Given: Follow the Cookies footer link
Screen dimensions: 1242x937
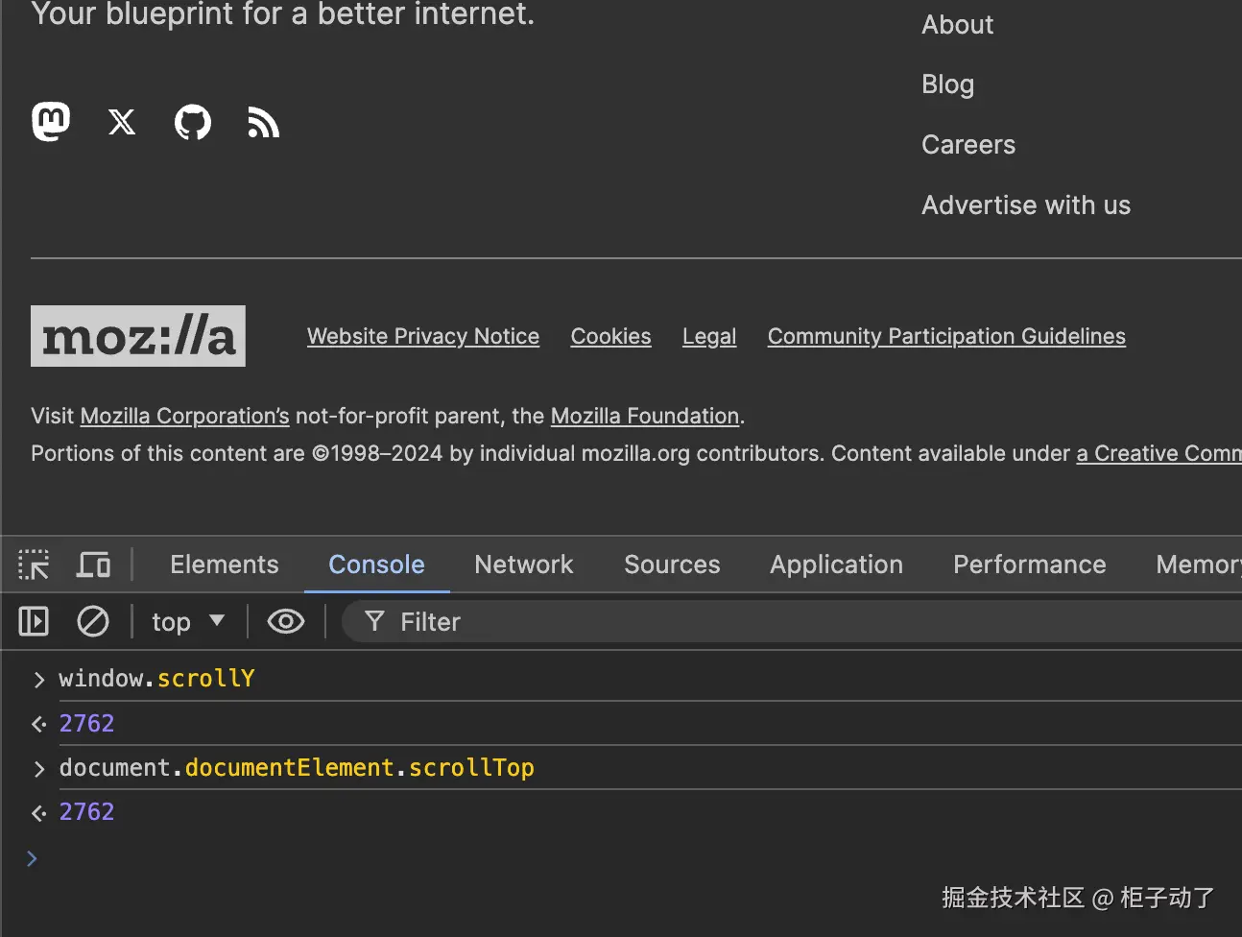Looking at the screenshot, I should (x=610, y=336).
